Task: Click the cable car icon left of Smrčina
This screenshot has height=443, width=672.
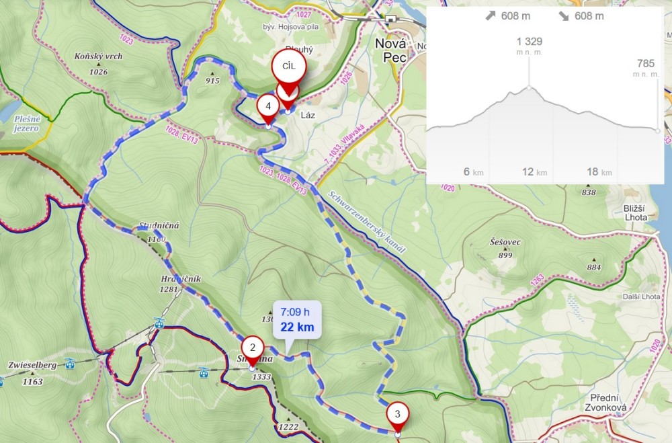Action: pos(204,372)
